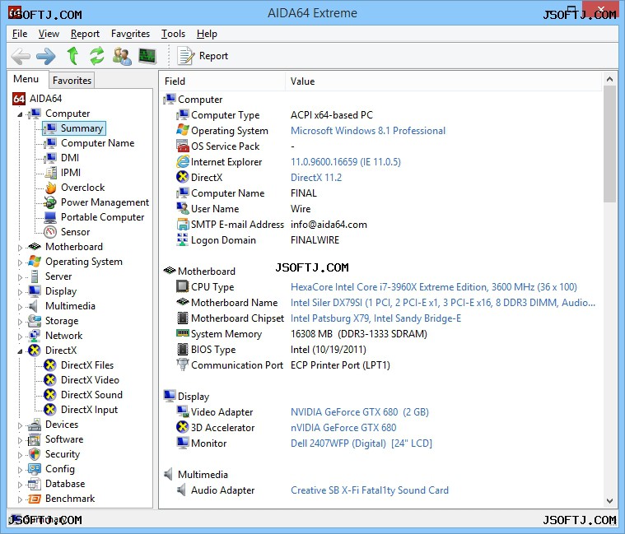This screenshot has width=625, height=534.
Task: Expand the Config tree node
Action: click(x=20, y=470)
